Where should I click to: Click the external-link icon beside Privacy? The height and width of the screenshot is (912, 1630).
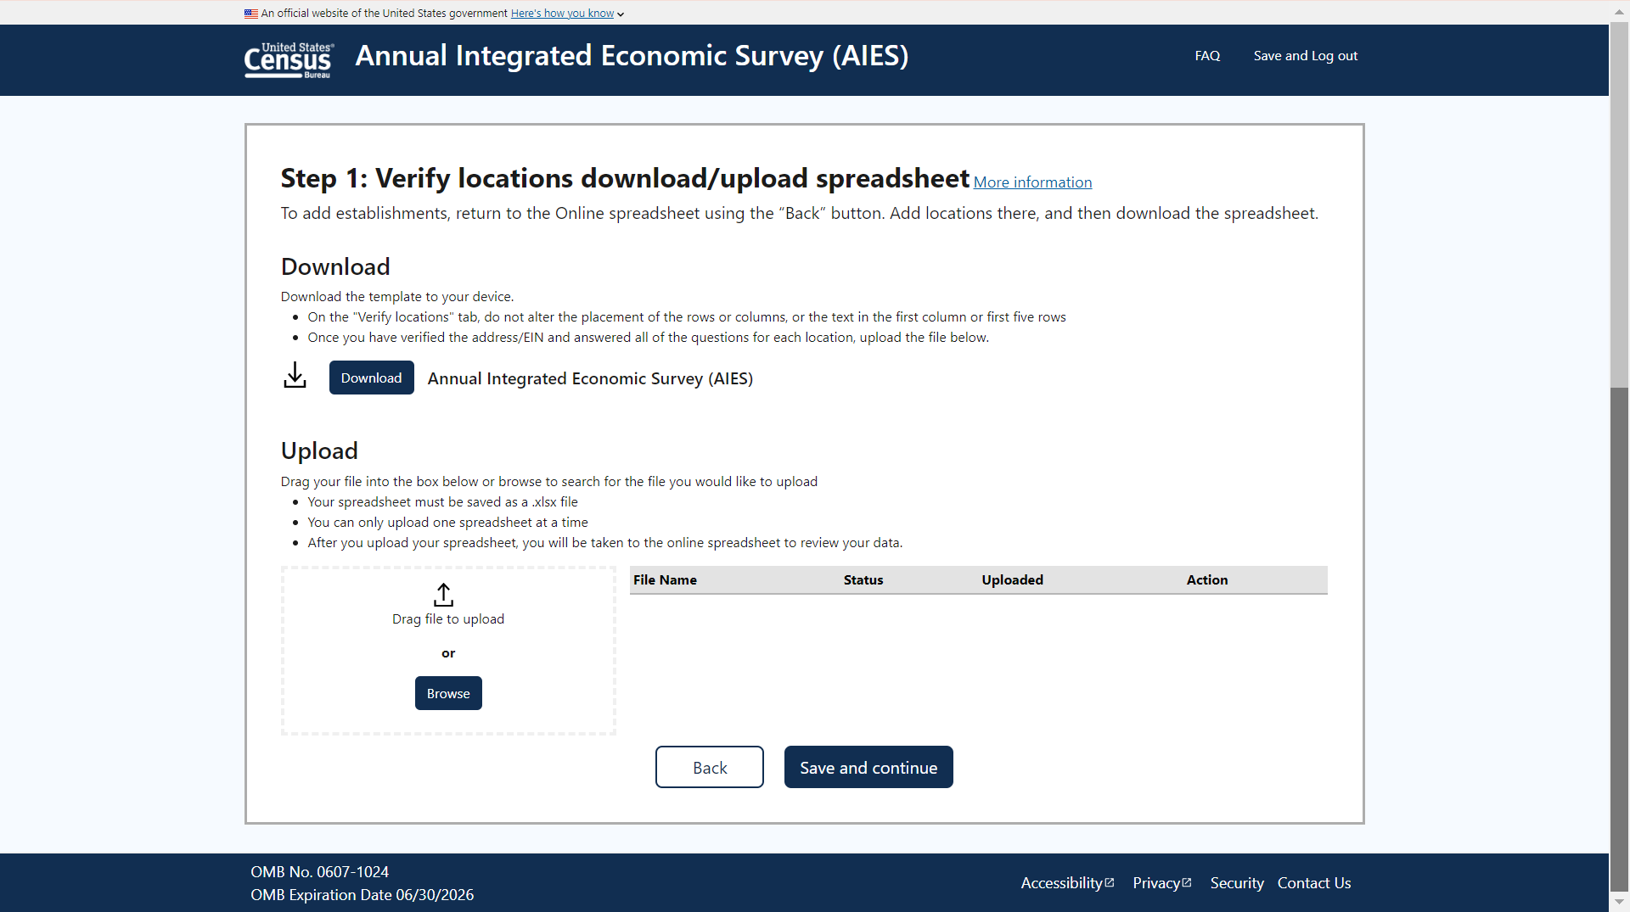tap(1187, 882)
